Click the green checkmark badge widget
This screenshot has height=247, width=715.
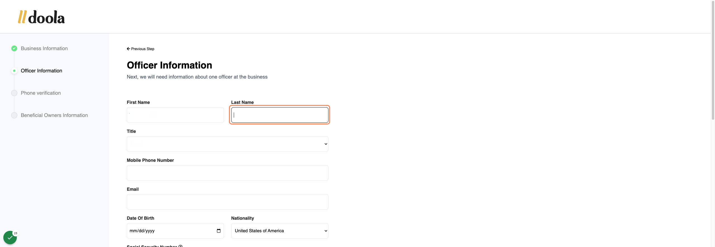coord(10,238)
